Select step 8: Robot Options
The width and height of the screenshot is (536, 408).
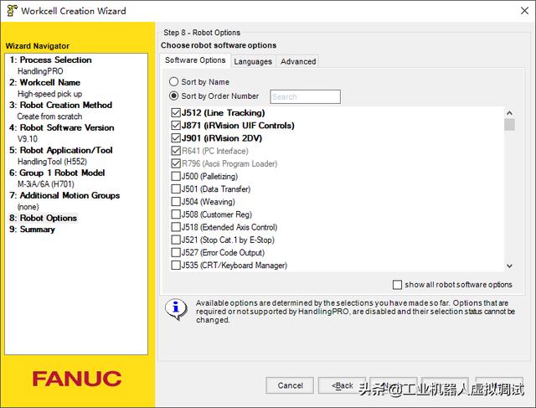click(43, 218)
